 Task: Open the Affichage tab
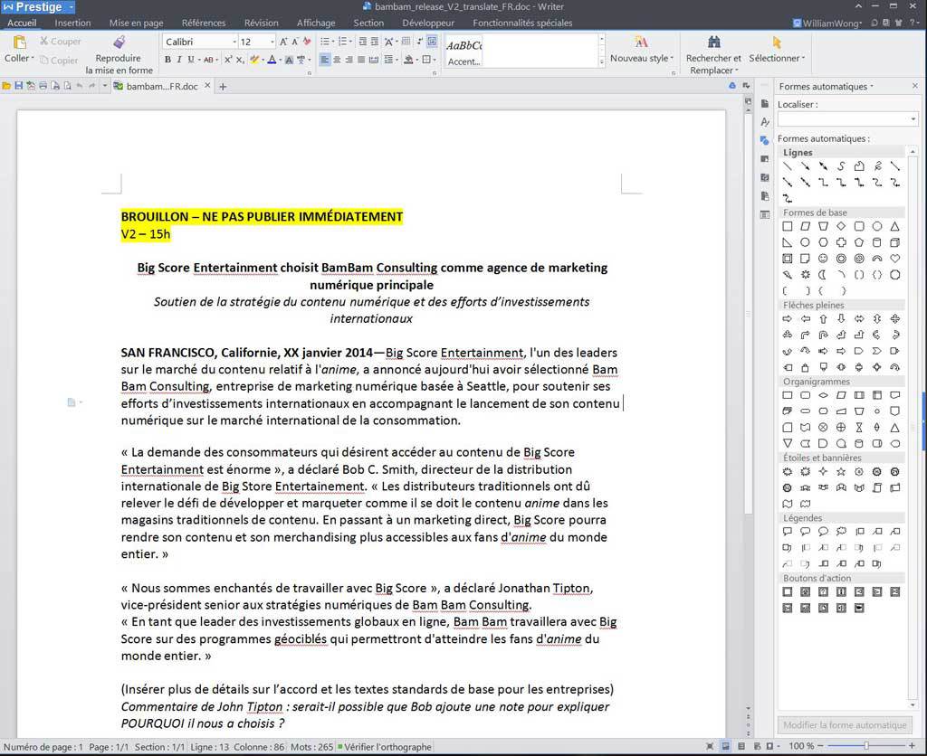(316, 23)
